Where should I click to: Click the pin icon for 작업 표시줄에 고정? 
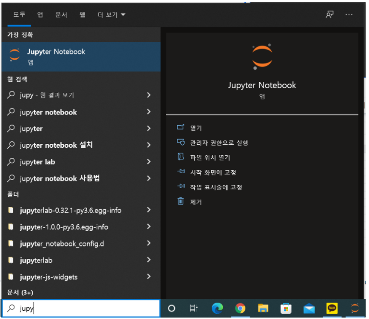tap(181, 187)
